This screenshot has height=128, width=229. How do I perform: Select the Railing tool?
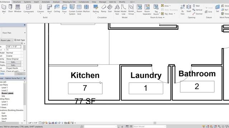point(96,9)
